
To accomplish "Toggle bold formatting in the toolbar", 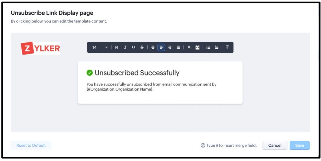I will pos(116,47).
